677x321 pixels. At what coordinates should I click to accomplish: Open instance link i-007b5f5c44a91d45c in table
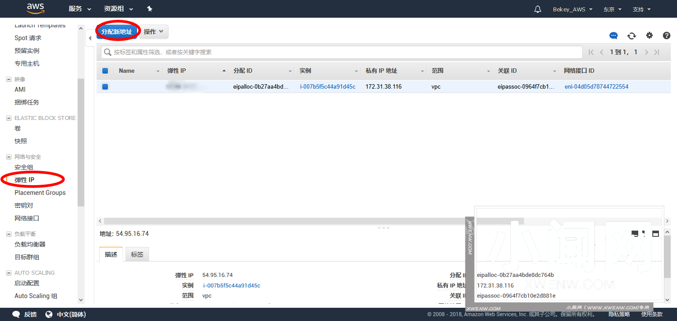click(327, 86)
